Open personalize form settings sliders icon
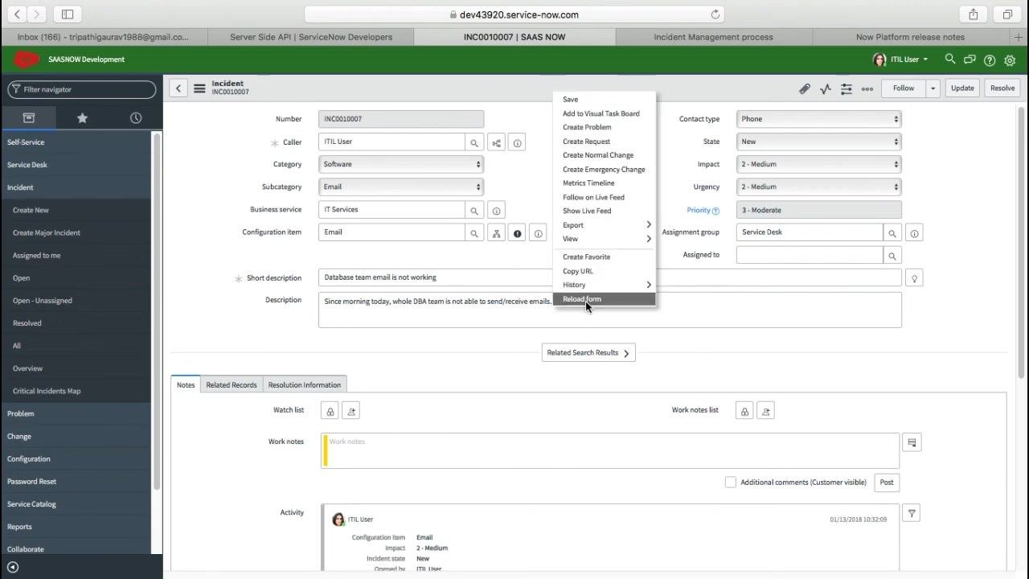The height and width of the screenshot is (579, 1029). click(x=846, y=88)
